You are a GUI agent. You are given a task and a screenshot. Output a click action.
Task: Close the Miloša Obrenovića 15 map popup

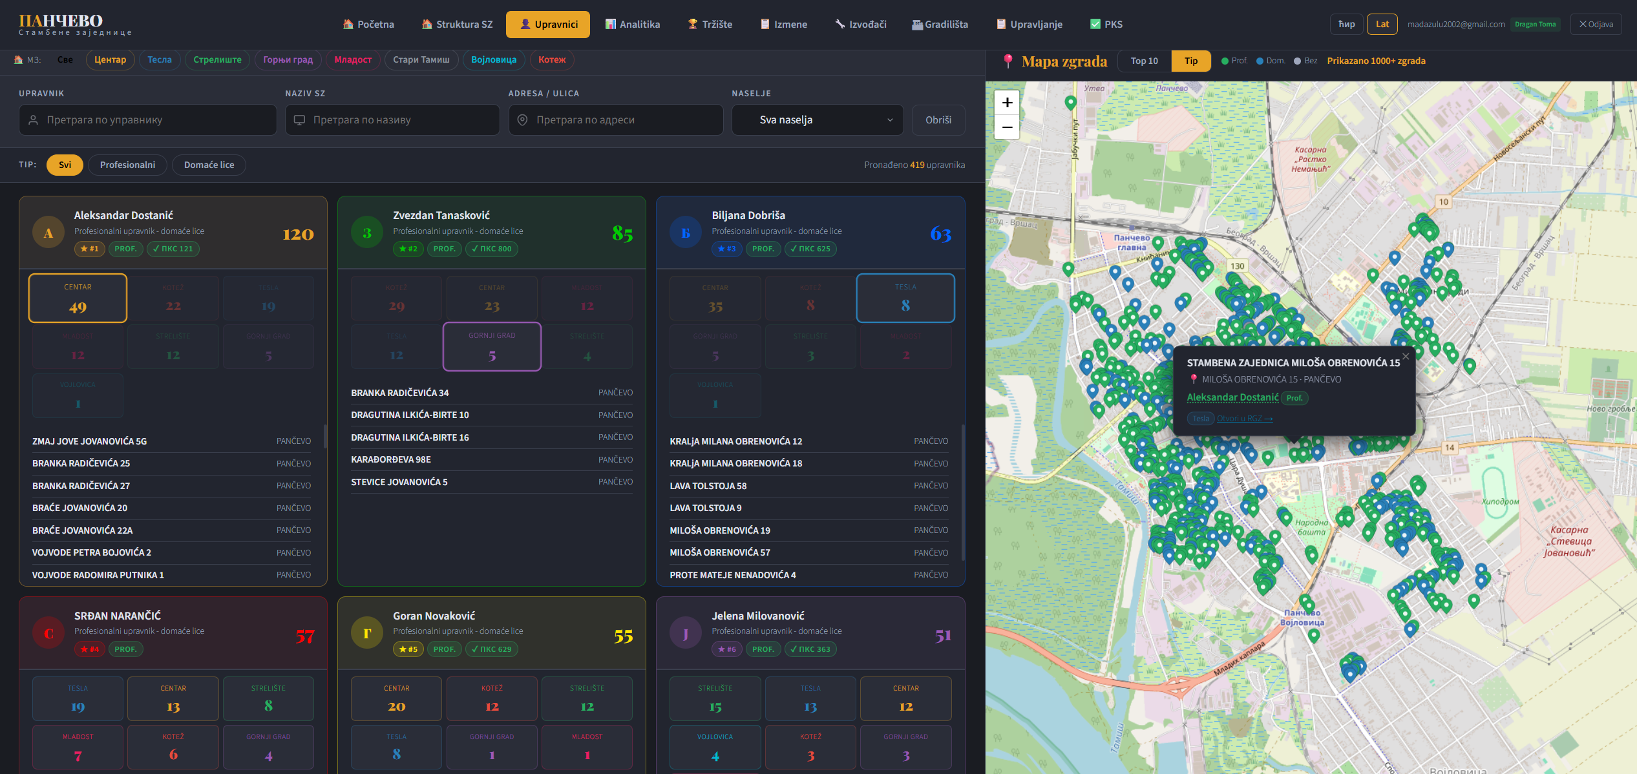(1406, 356)
